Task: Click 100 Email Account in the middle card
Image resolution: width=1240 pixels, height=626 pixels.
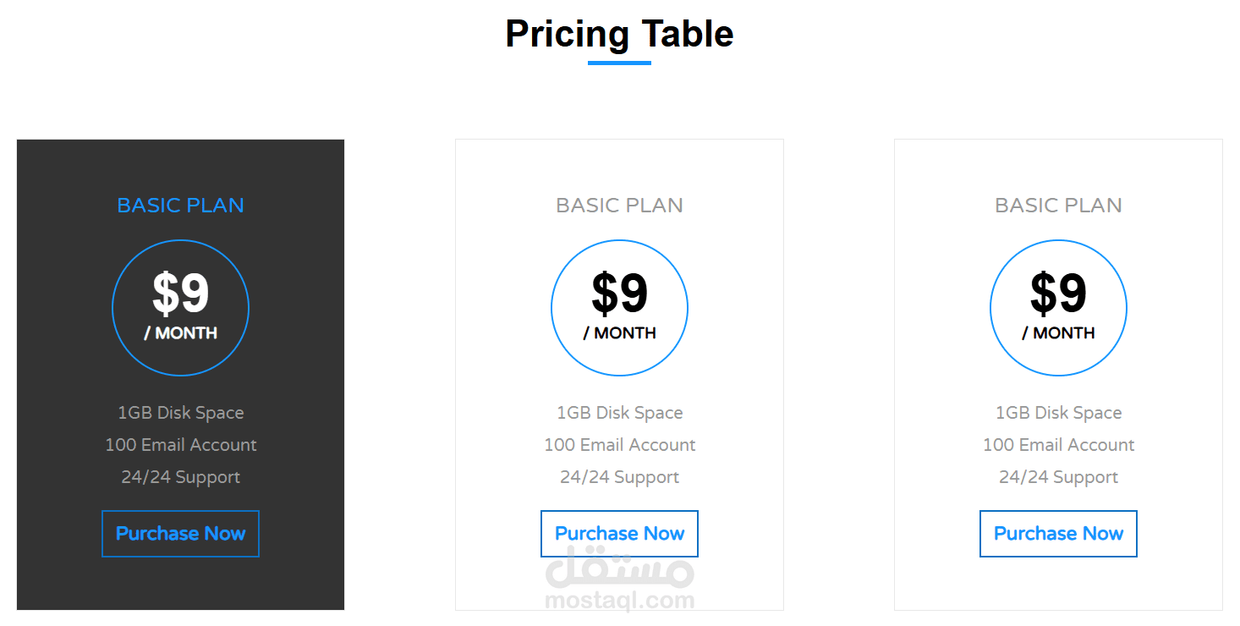Action: click(x=619, y=445)
